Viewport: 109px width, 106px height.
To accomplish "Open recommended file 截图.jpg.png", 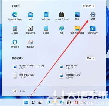I will tap(69, 67).
